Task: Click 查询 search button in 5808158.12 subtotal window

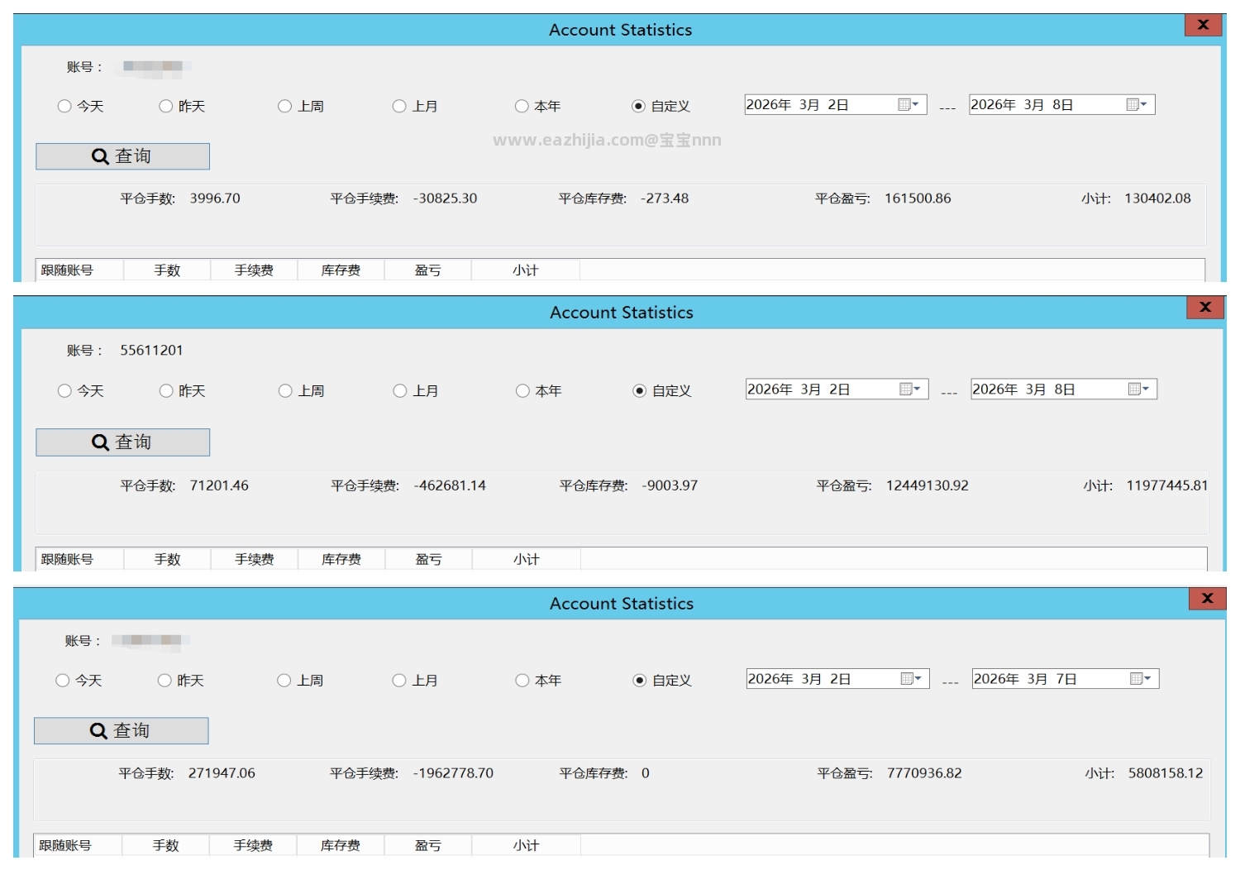Action: [121, 730]
